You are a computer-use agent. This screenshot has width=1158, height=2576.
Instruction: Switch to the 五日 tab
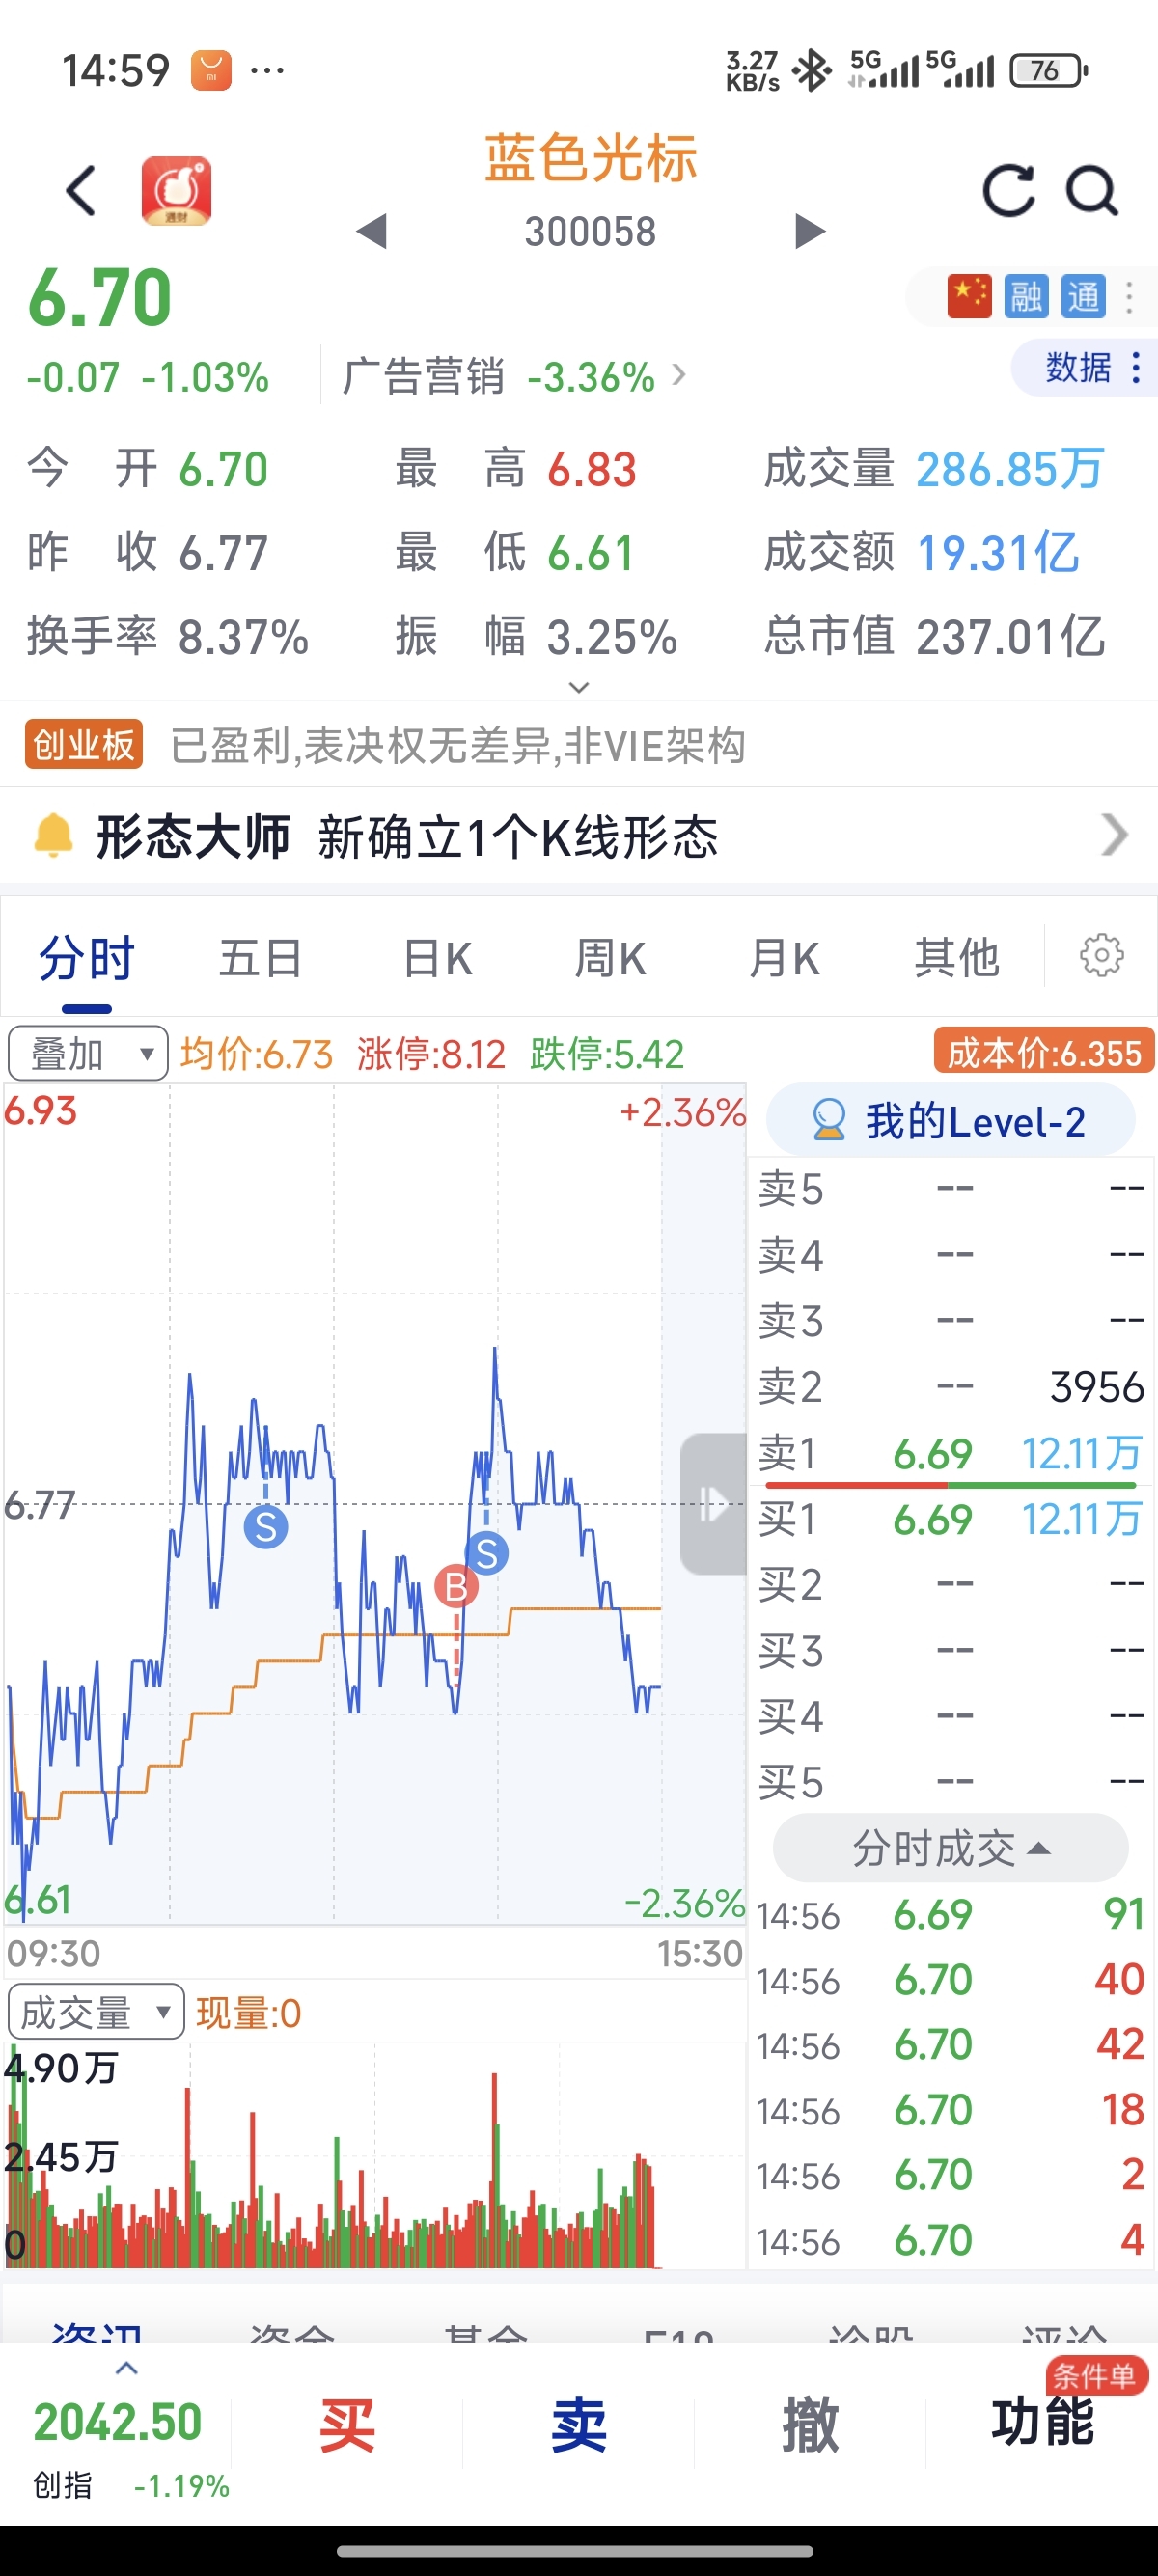(261, 958)
